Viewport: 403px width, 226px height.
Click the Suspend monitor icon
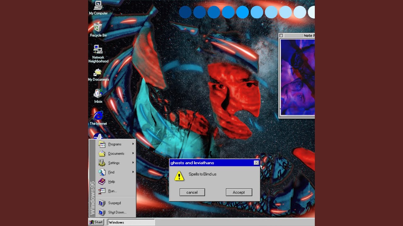(x=102, y=203)
